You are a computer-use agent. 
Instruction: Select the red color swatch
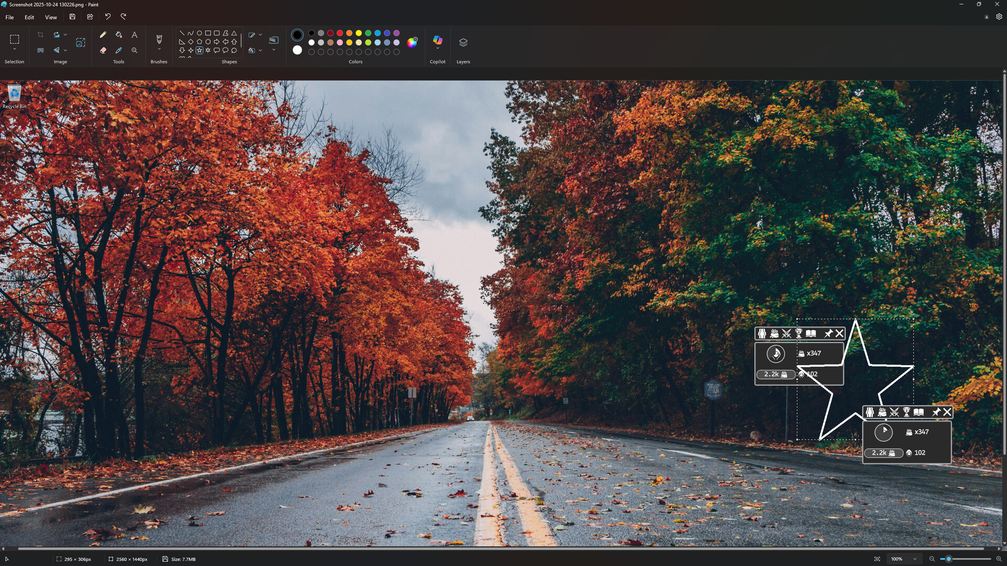point(340,32)
